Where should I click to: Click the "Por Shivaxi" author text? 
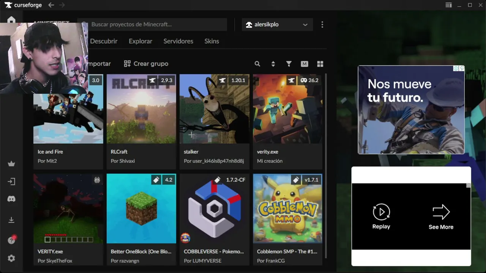[x=123, y=161]
